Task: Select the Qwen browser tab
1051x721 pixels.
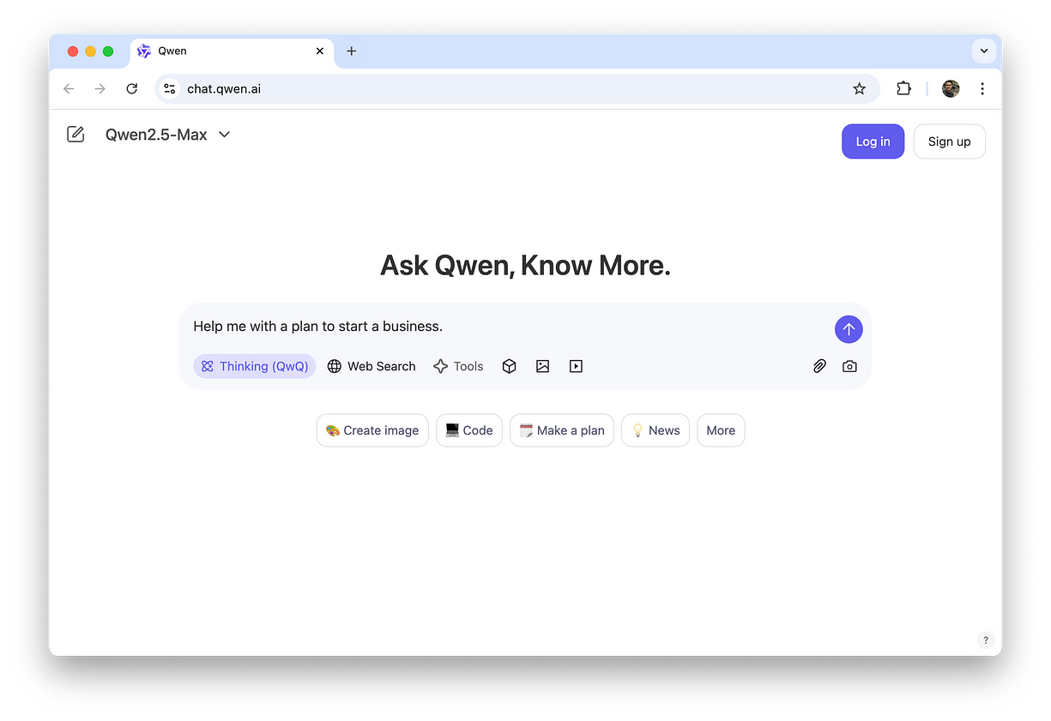Action: [x=232, y=51]
